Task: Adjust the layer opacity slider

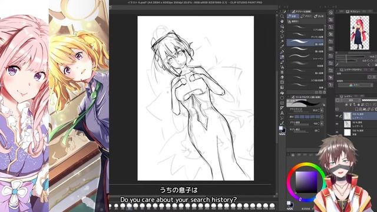Action: click(369, 100)
